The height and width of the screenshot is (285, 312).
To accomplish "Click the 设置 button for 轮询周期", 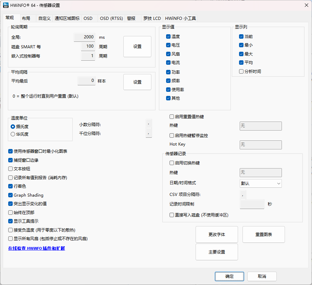I will coord(137,47).
